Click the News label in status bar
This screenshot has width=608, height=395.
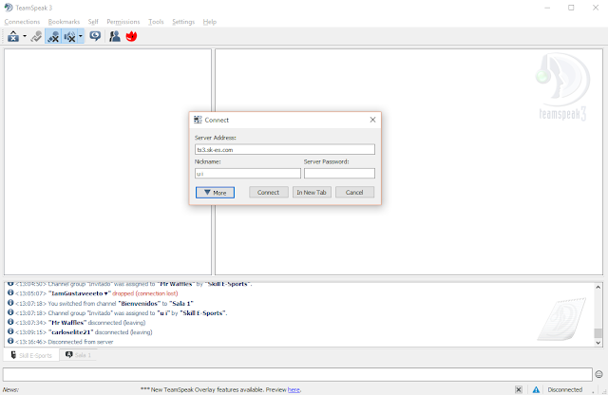coord(10,390)
